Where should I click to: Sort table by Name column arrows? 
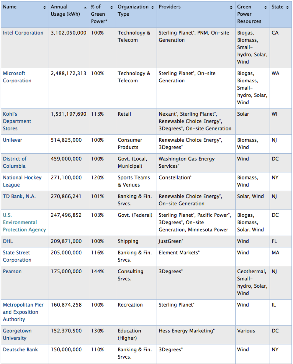(45, 7)
